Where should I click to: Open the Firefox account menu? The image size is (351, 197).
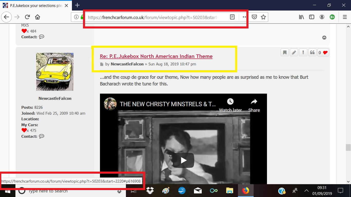point(322,17)
